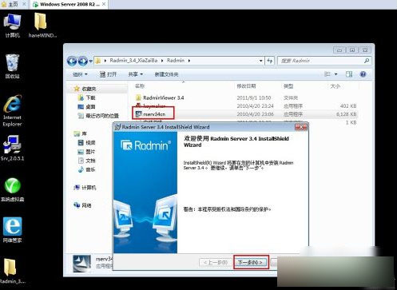Sort by the 修改日期 column header
Image resolution: width=397 pixels, height=290 pixels.
click(x=246, y=86)
